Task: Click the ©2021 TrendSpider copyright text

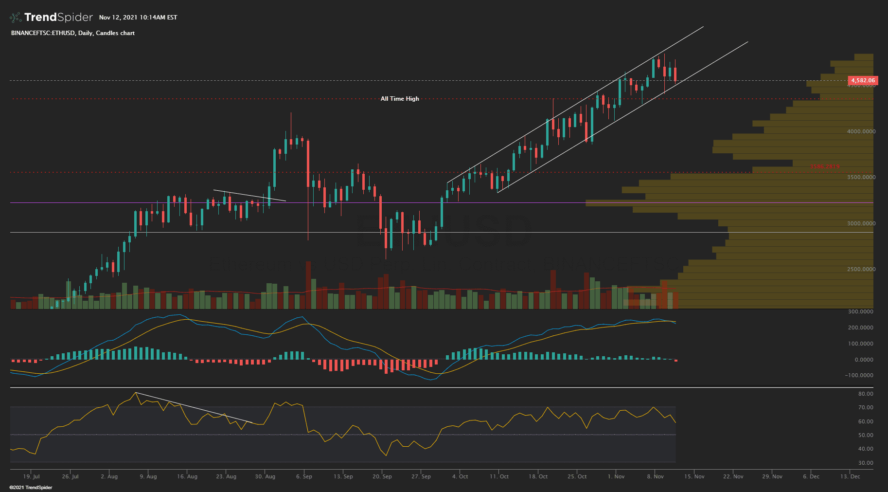Action: pyautogui.click(x=31, y=487)
